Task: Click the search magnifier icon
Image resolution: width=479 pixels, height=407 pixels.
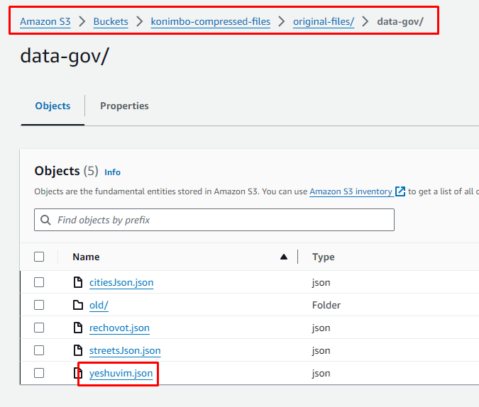Action: coord(45,220)
